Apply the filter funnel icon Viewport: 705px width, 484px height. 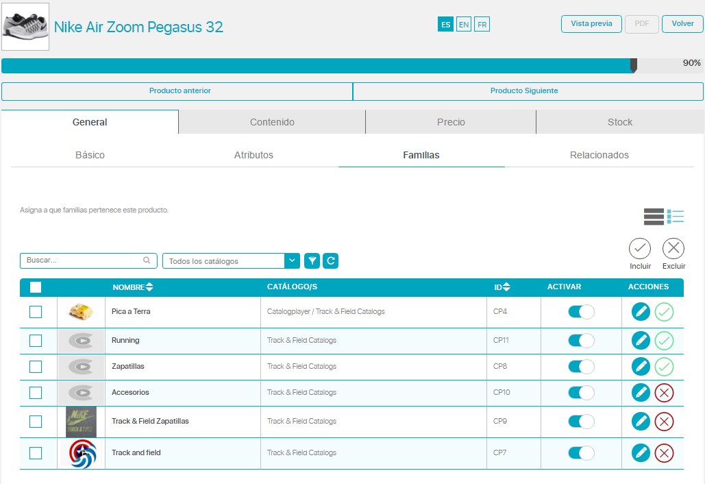tap(312, 261)
